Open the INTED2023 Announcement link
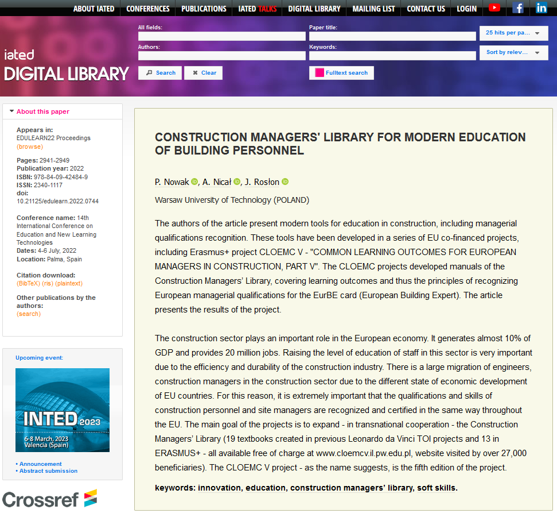Viewport: 557px width, 517px height. click(41, 464)
